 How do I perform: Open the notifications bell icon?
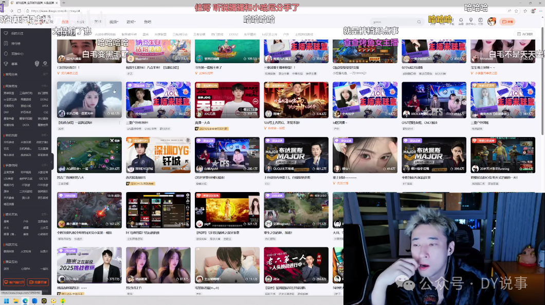click(461, 20)
